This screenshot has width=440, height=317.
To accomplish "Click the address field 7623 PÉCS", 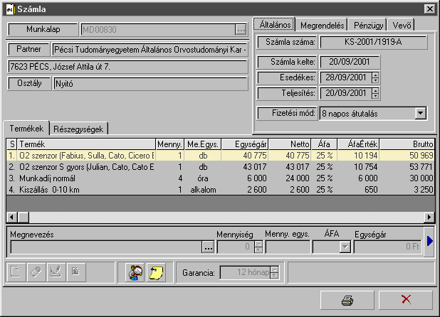I will (x=127, y=67).
